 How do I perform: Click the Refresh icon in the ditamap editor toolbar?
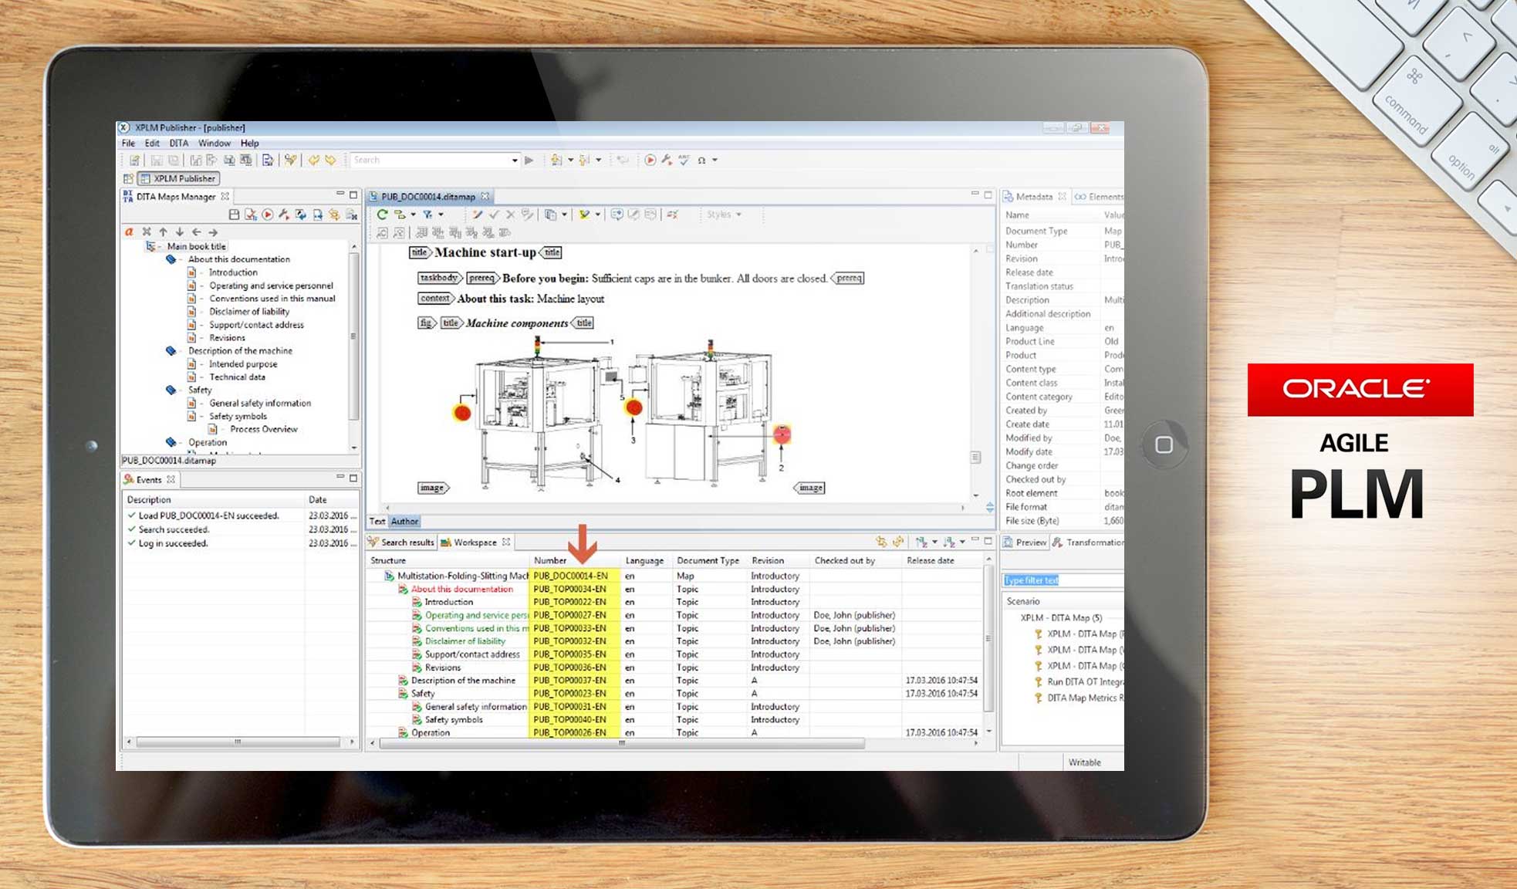[382, 214]
